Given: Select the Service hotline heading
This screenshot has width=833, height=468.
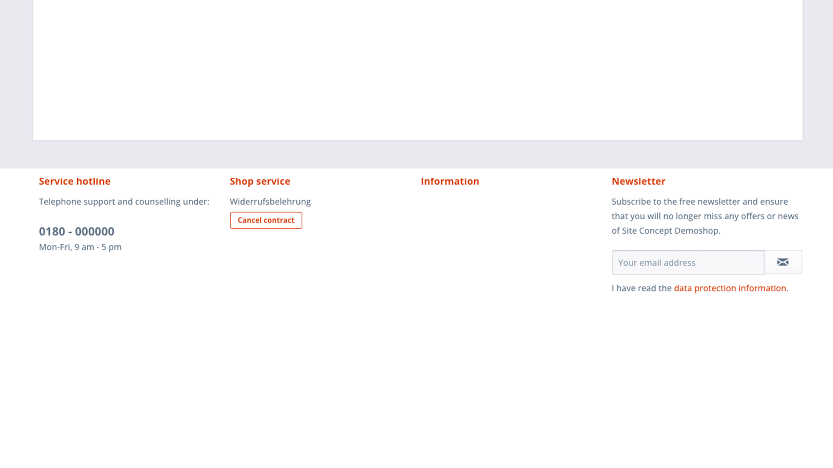Looking at the screenshot, I should pyautogui.click(x=75, y=181).
